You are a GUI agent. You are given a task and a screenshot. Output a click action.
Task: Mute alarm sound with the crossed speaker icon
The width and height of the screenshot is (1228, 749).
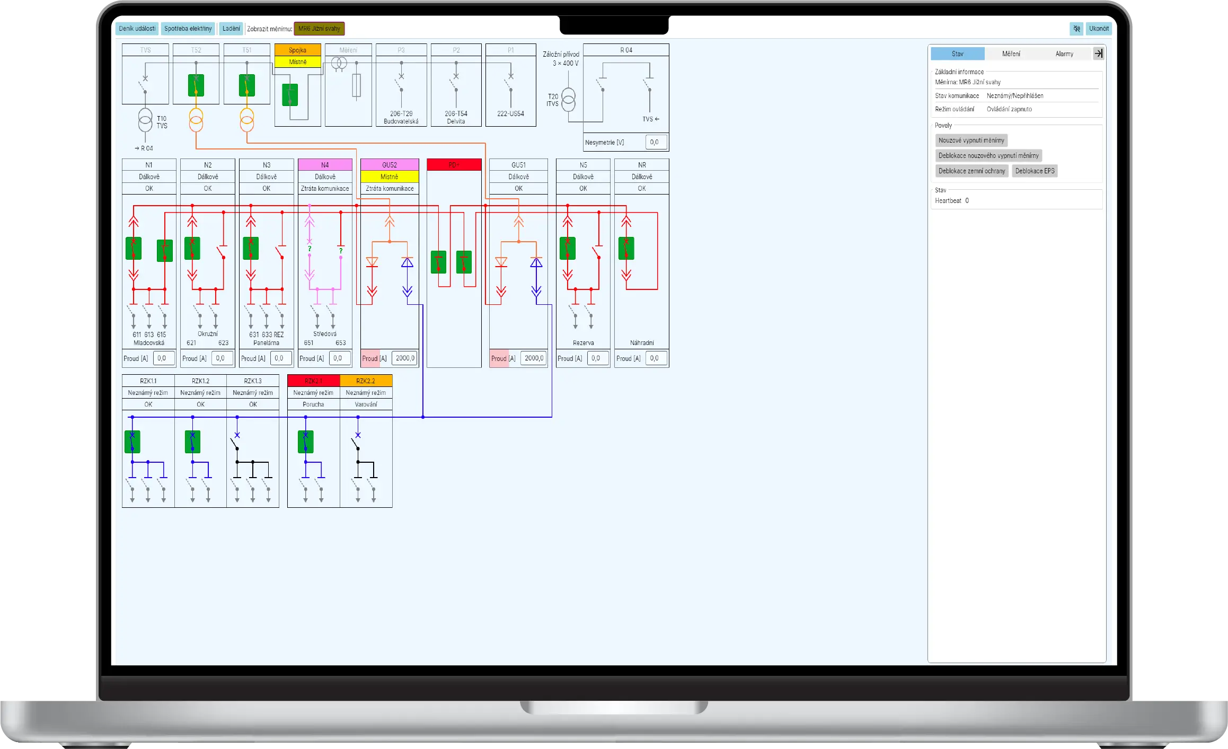pos(1076,29)
